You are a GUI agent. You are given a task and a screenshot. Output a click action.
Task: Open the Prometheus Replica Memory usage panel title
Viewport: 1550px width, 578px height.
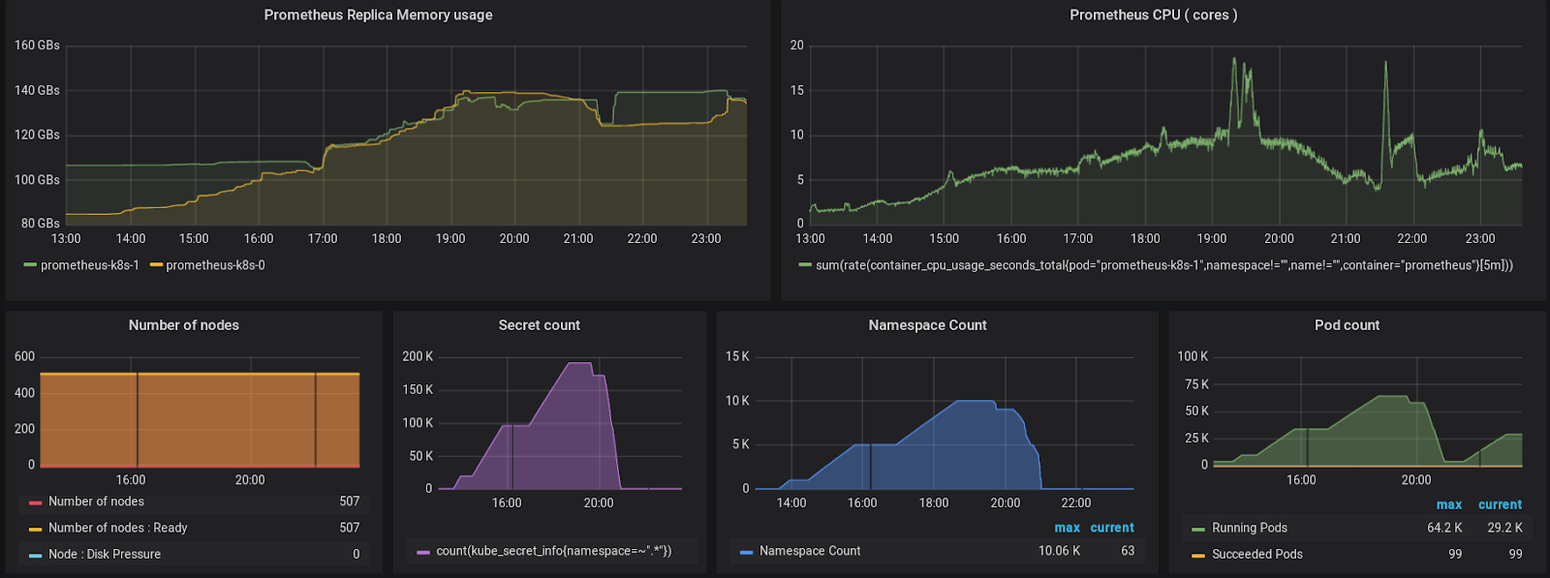tap(378, 15)
